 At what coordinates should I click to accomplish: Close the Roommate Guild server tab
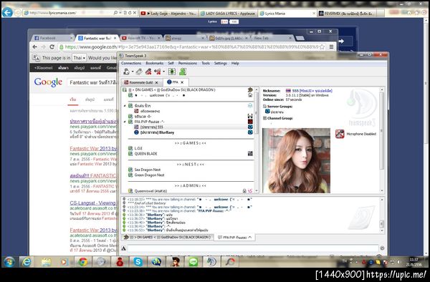tap(156, 82)
